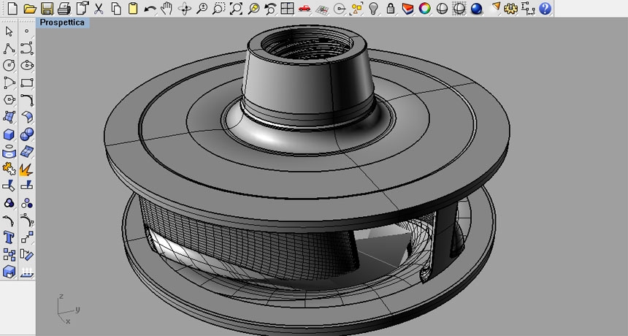
Task: Open the four-viewport layout icon
Action: pos(287,8)
